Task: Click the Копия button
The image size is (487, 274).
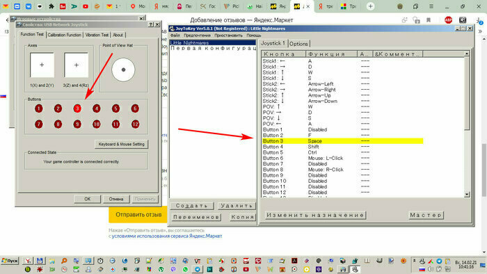Action: click(242, 217)
